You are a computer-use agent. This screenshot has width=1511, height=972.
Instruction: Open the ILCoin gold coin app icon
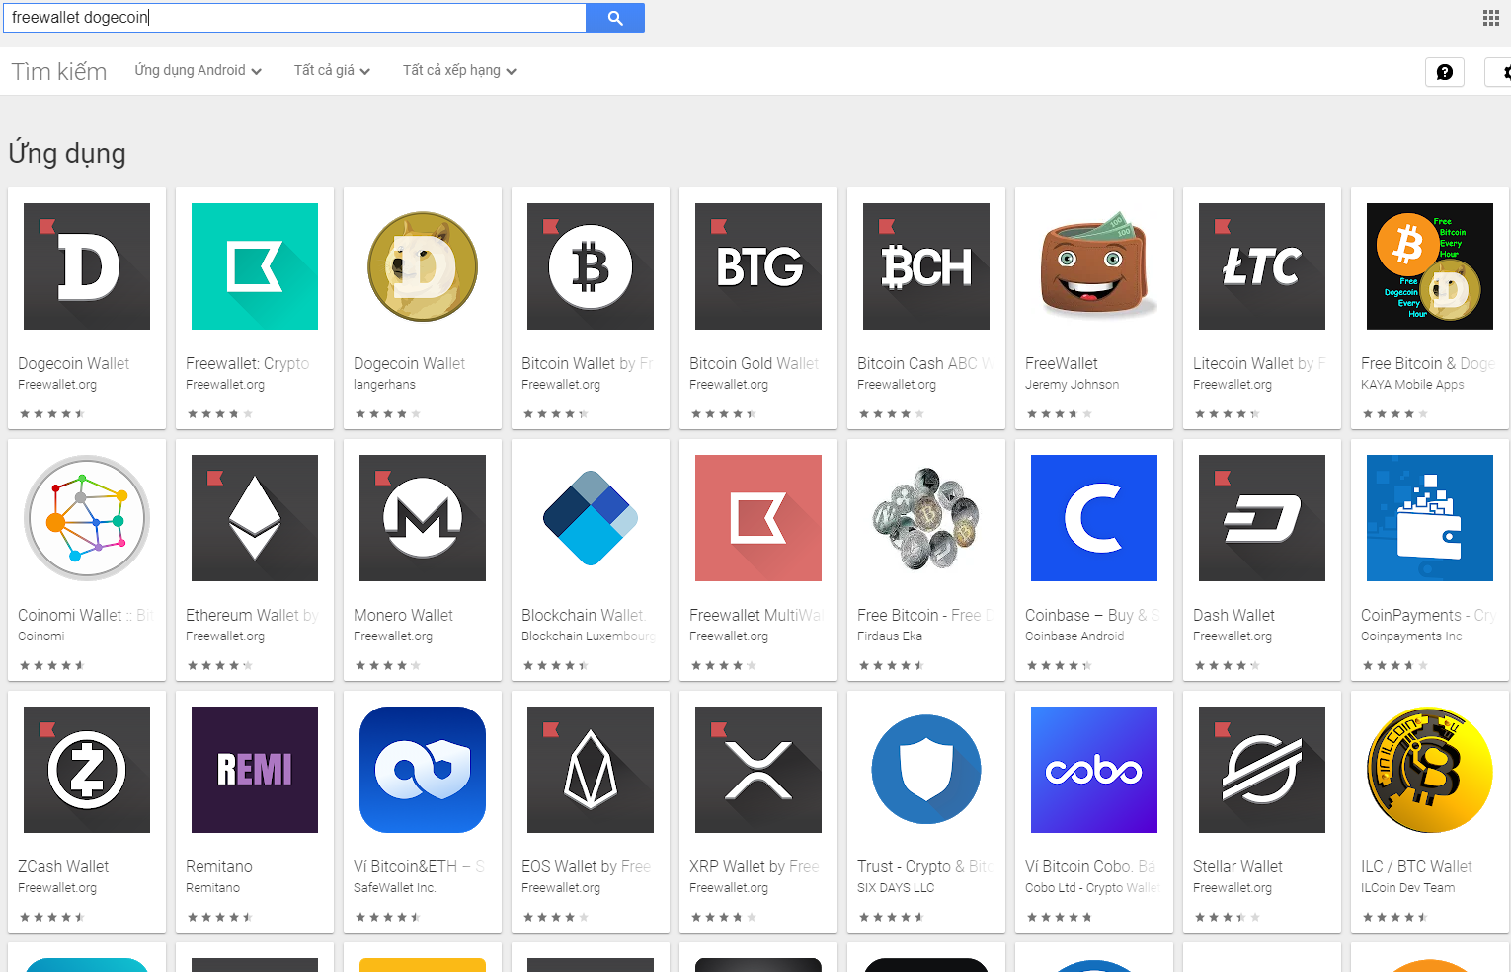(1430, 770)
